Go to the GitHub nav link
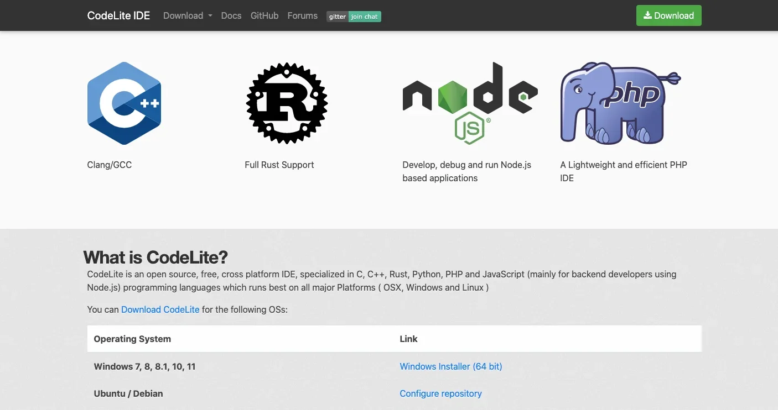The image size is (778, 410). pos(264,15)
